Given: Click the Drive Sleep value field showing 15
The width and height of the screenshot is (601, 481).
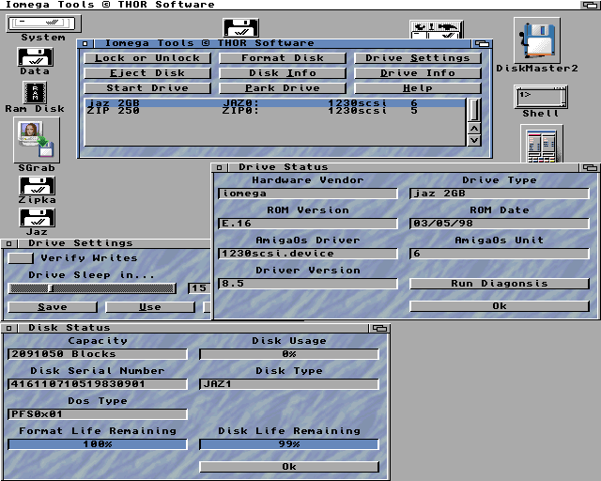Looking at the screenshot, I should point(199,288).
